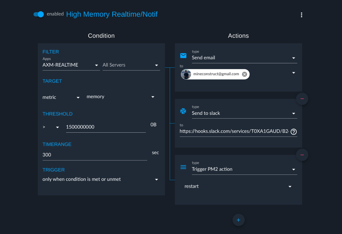Add a new action with plus button

[x=238, y=220]
